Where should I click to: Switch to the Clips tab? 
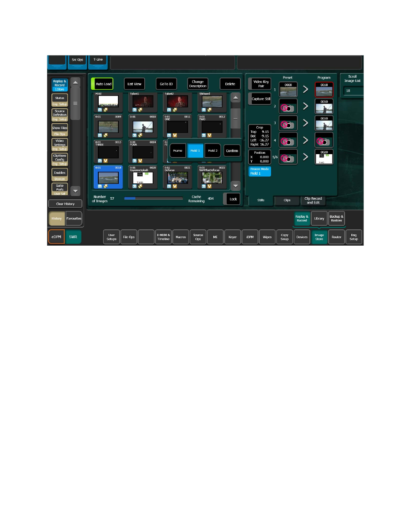[x=287, y=200]
